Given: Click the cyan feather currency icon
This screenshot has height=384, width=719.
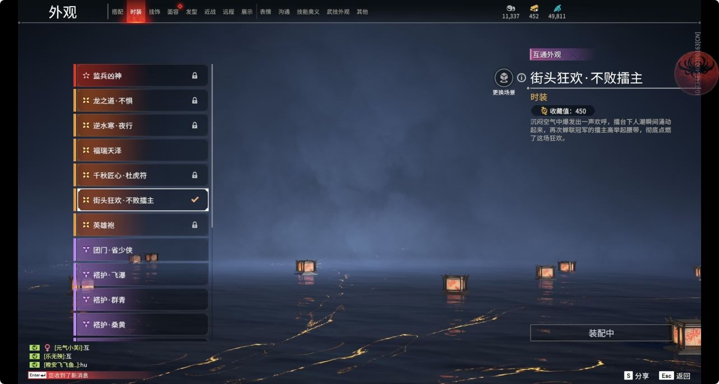Looking at the screenshot, I should [x=557, y=8].
